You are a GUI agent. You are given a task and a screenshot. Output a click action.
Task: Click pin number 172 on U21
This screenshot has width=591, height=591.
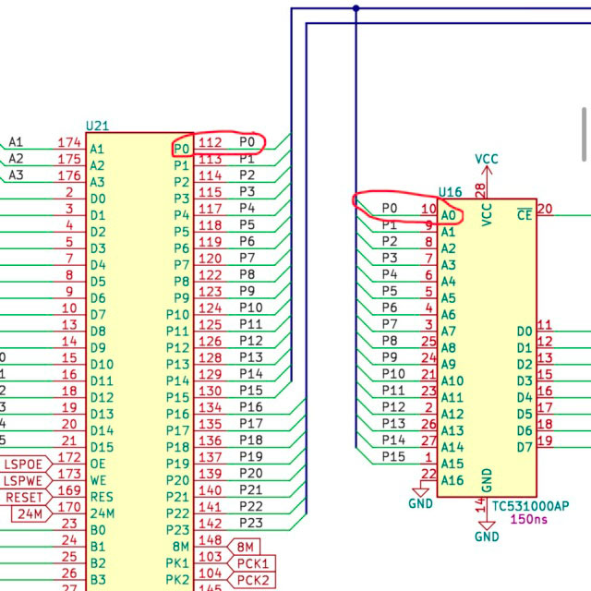tap(69, 457)
